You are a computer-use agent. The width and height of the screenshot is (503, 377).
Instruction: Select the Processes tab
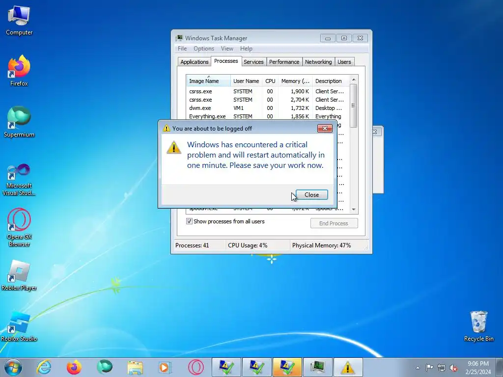(x=226, y=61)
